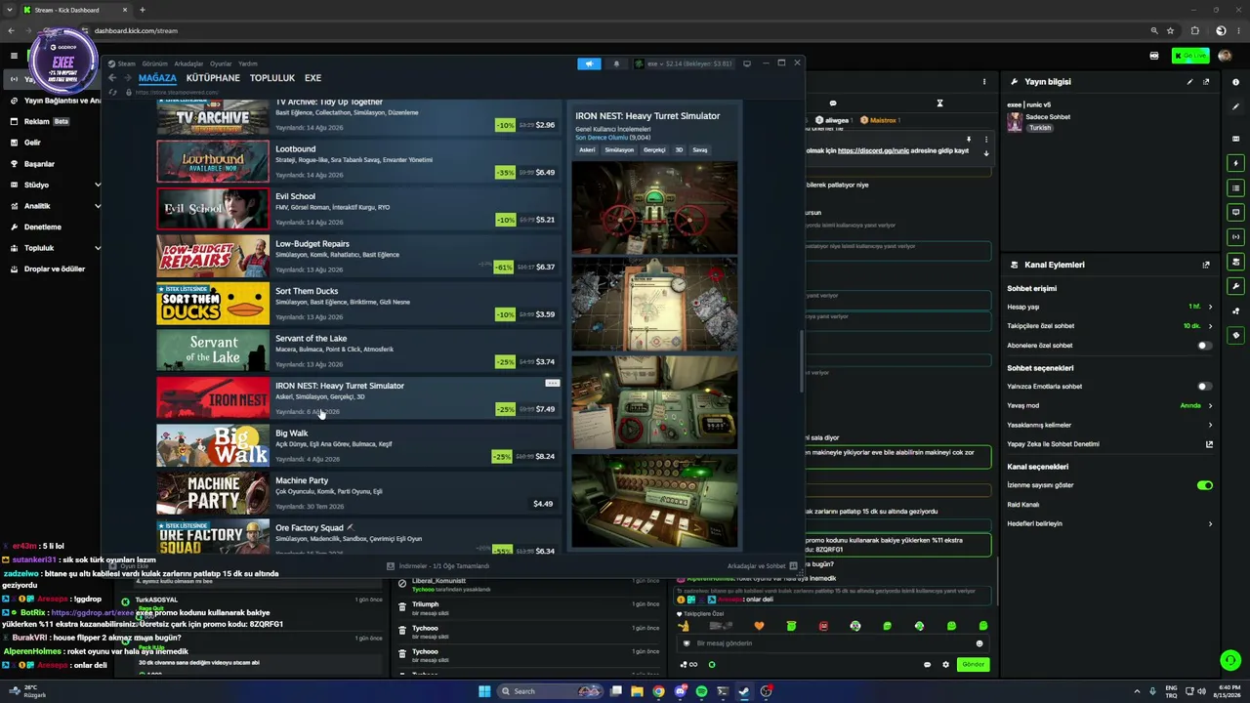Open Steam Görünüm menu
Image resolution: width=1250 pixels, height=703 pixels.
click(x=155, y=64)
